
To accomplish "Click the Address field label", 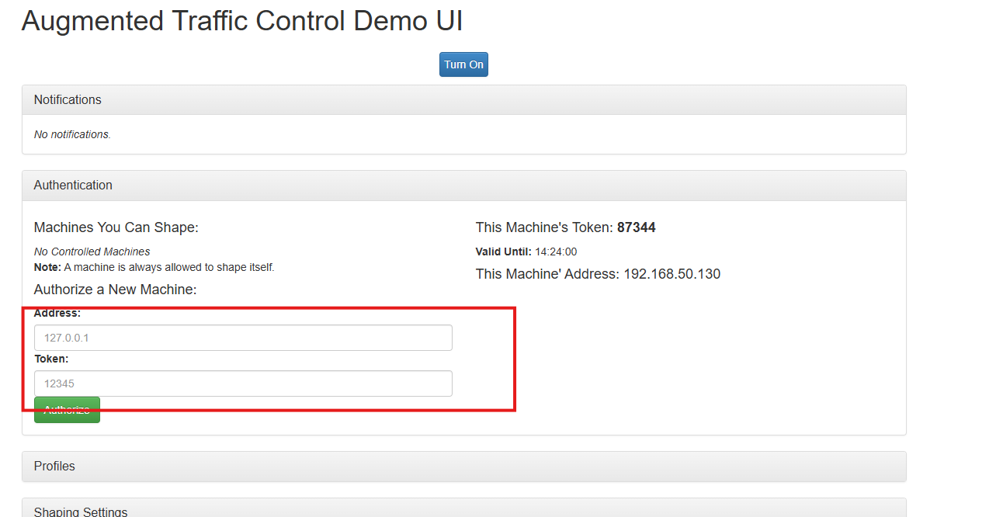I will click(57, 314).
